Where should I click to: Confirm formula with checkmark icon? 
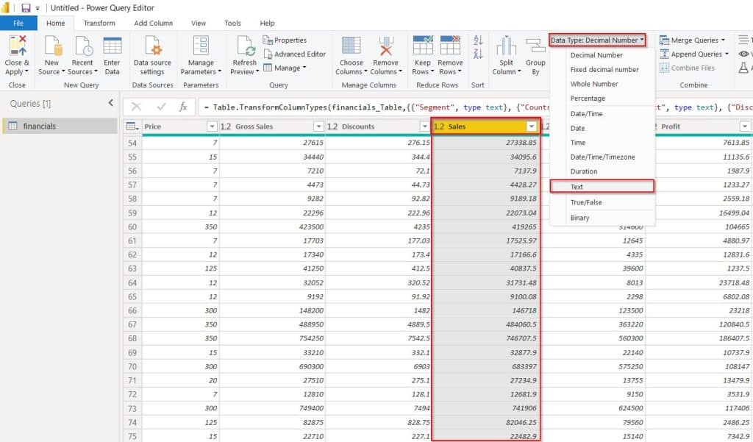coord(161,107)
